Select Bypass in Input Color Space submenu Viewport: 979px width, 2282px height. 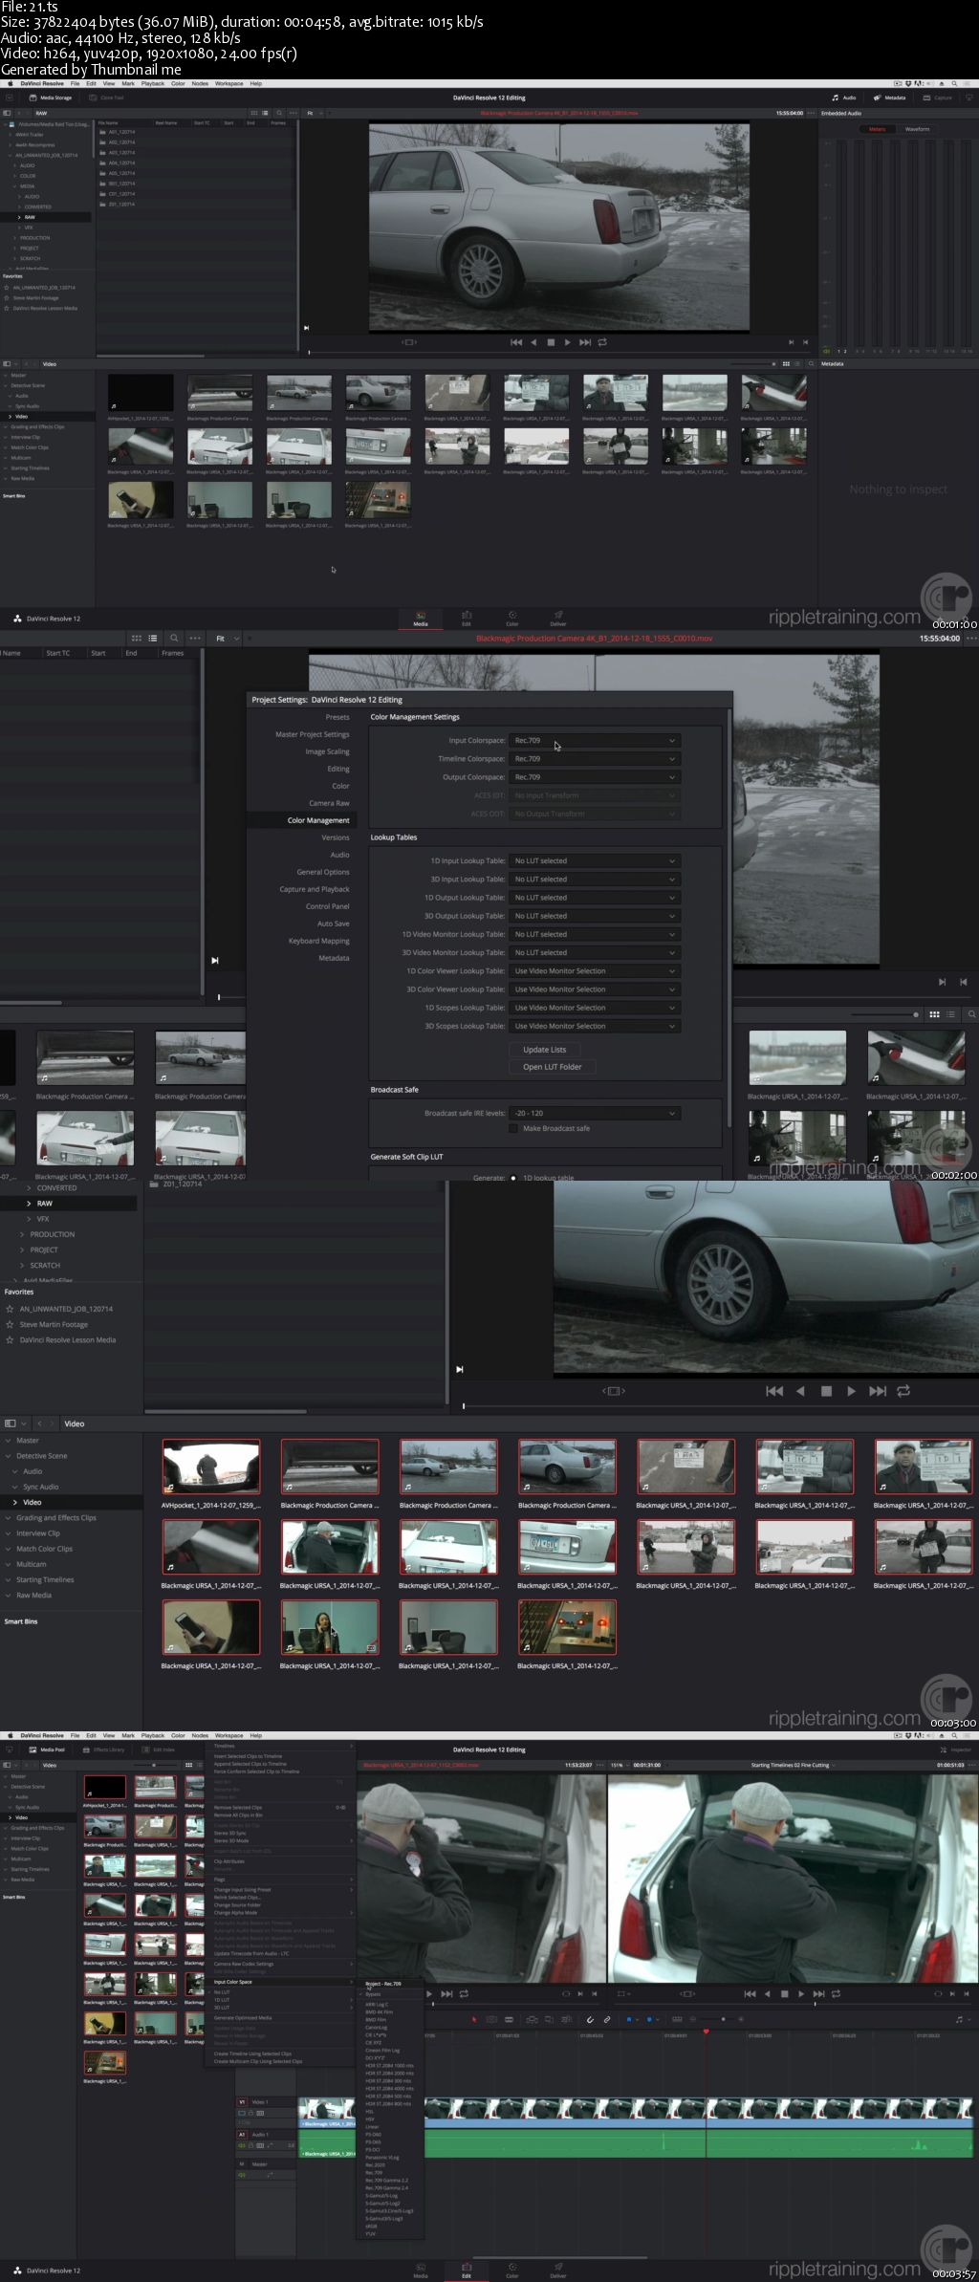pos(373,1994)
